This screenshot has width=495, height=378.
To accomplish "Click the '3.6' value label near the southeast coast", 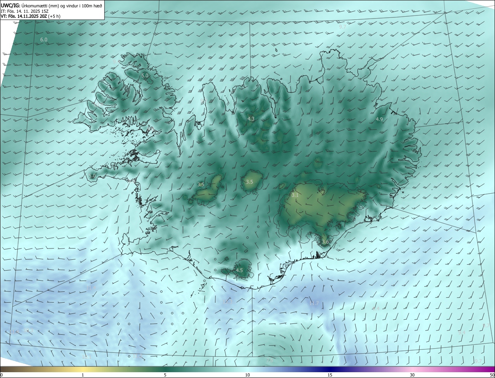I will point(325,242).
